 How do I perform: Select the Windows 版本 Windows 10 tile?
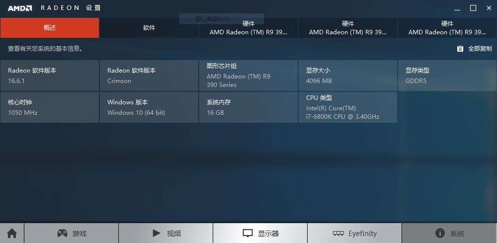[x=149, y=107]
